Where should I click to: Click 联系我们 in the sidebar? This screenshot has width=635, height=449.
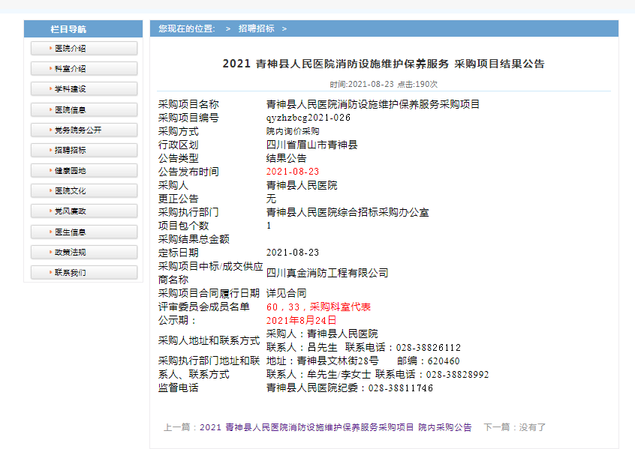point(83,273)
